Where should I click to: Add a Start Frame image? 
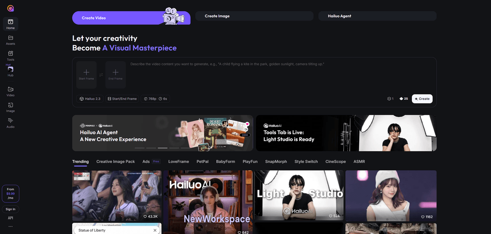click(x=86, y=75)
